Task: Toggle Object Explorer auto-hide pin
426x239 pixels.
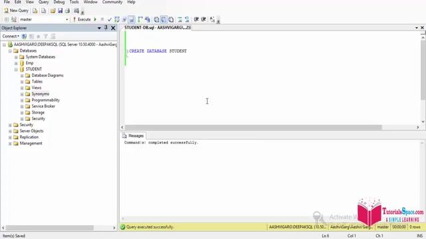Action: pyautogui.click(x=106, y=28)
